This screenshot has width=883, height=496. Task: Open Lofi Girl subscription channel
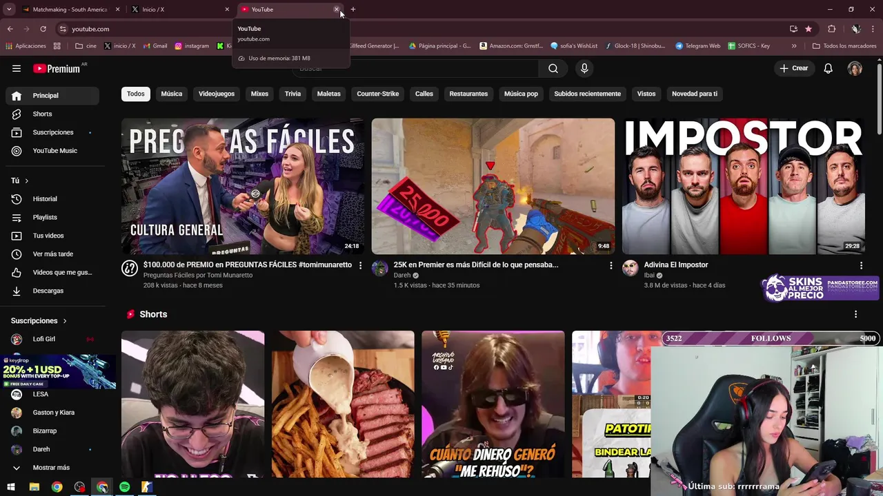52,339
